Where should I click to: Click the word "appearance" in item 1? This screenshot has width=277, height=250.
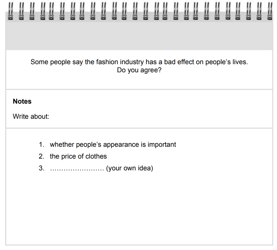121,145
